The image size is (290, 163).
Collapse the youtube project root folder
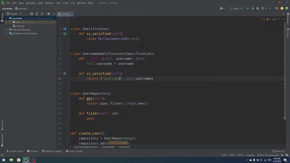(x=6, y=18)
